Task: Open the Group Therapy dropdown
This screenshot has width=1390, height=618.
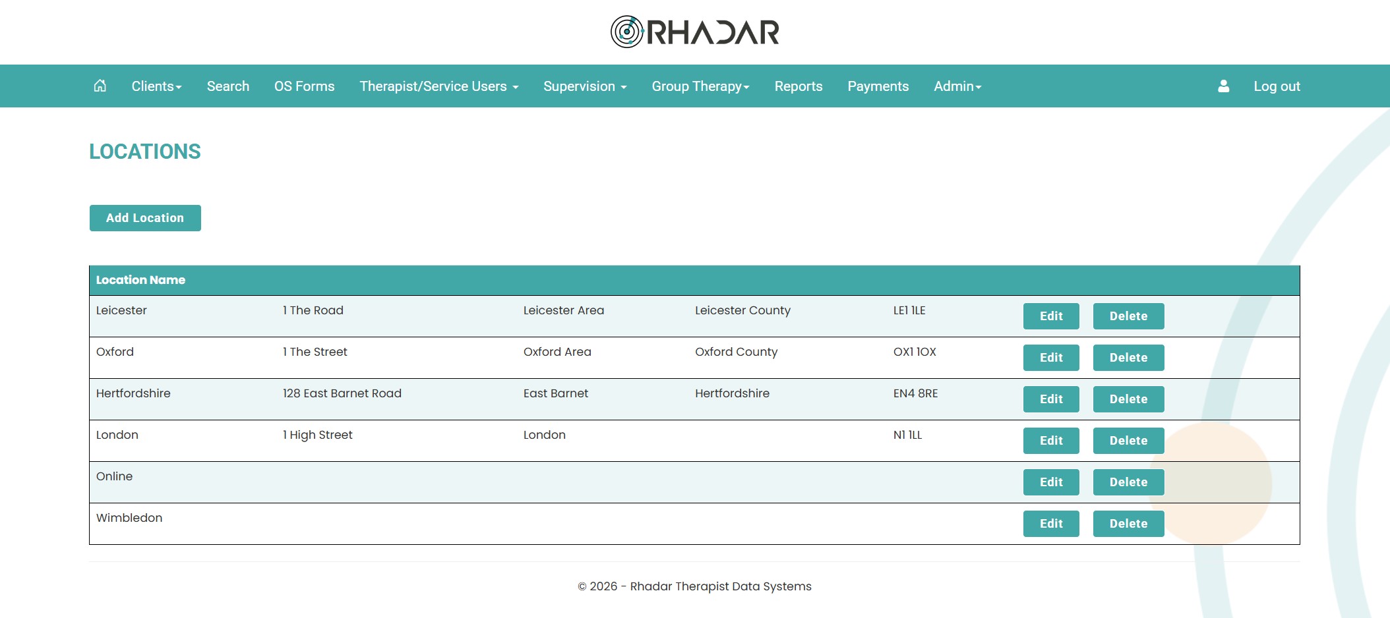Action: (700, 86)
